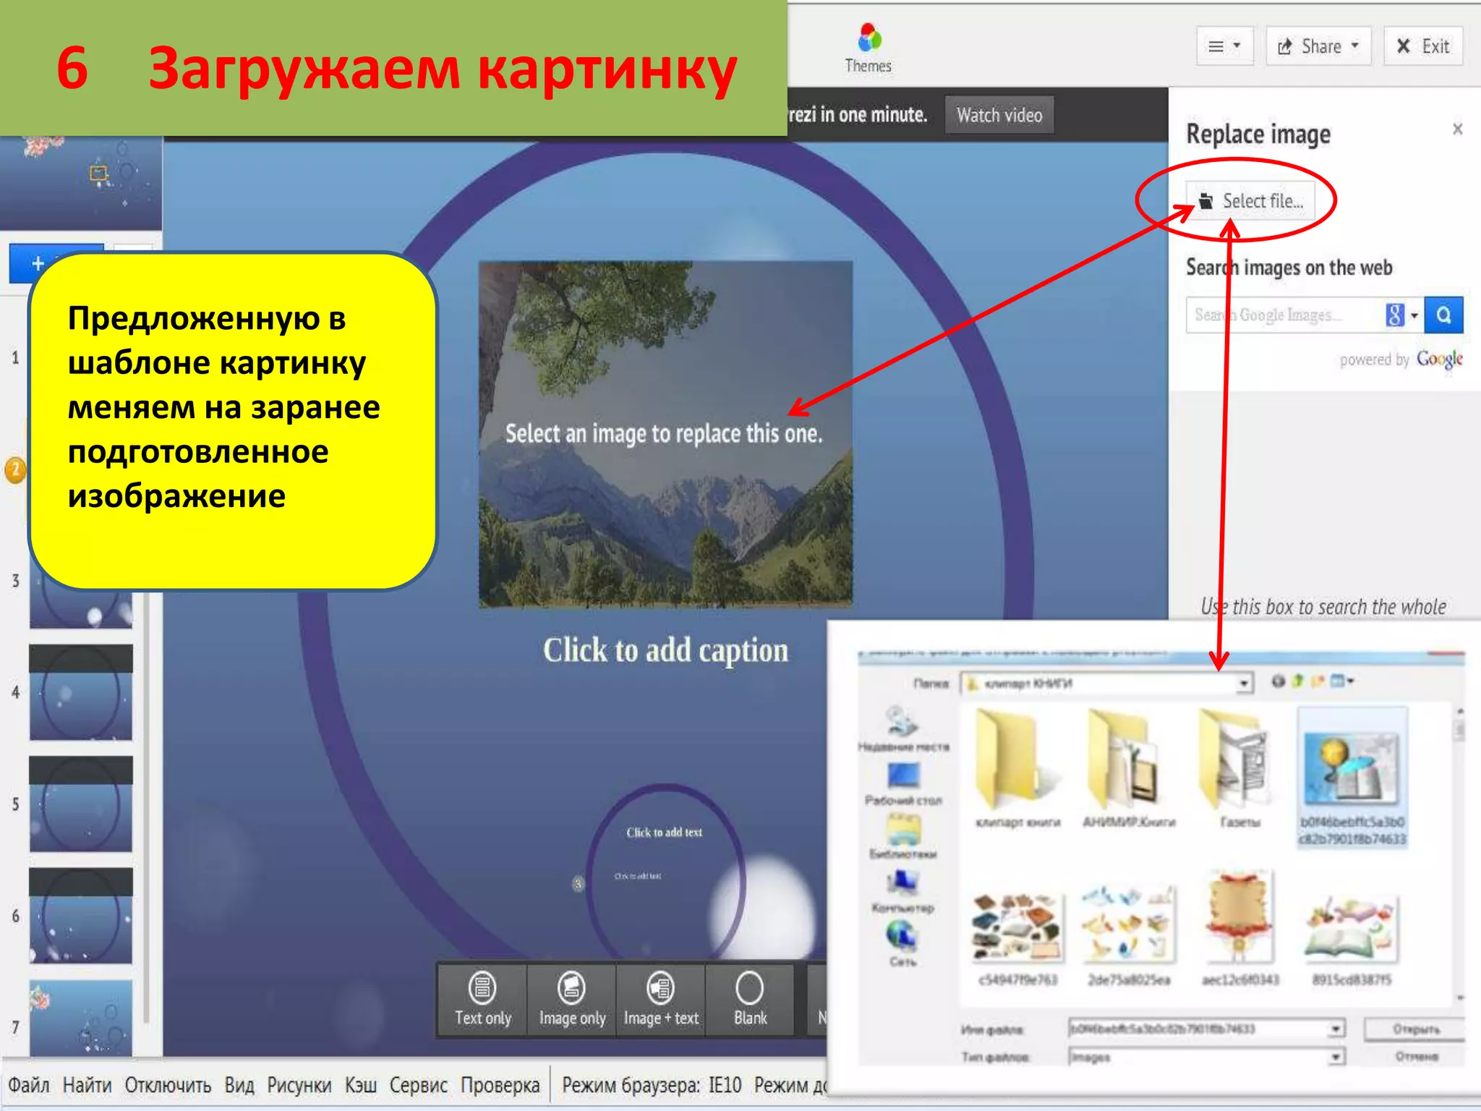Go to Рабочий стол in file dialog

click(x=903, y=784)
